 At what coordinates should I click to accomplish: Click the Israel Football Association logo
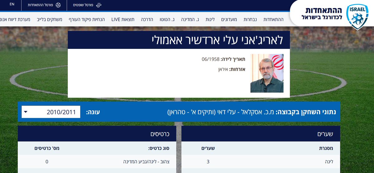pyautogui.click(x=357, y=17)
